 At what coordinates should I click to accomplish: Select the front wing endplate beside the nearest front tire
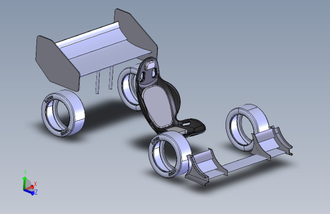pyautogui.click(x=197, y=170)
